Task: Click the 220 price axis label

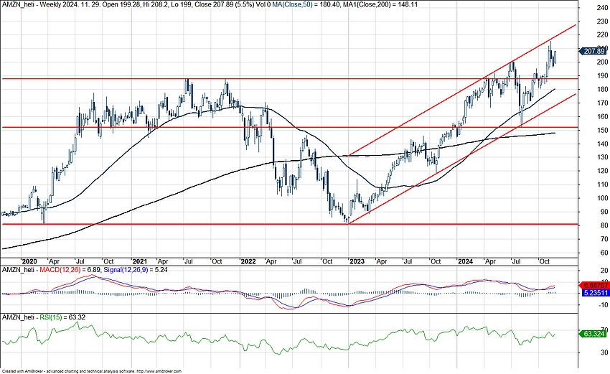Action: coord(603,35)
